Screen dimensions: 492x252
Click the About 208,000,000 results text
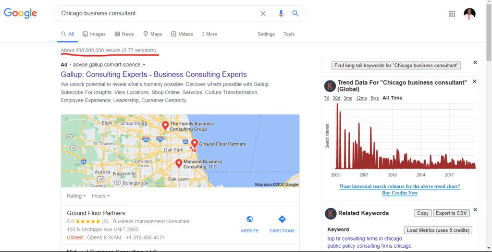point(108,50)
